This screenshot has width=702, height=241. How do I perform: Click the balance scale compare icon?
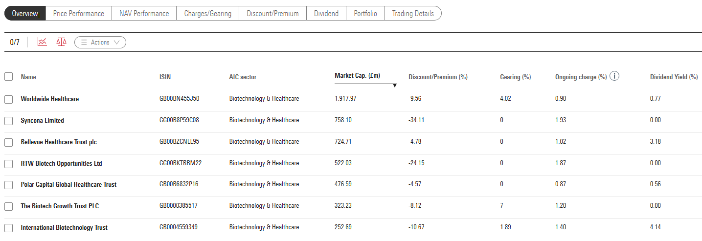[x=61, y=42]
